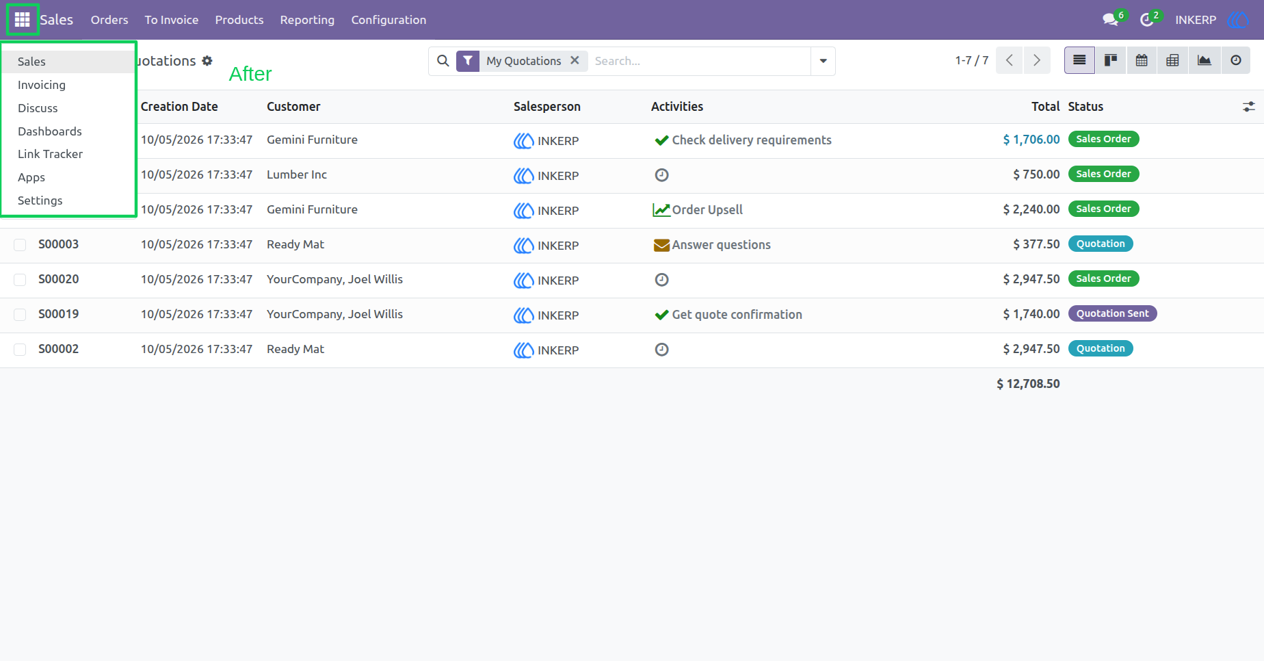Click the search magnifier icon
1264x661 pixels.
[x=443, y=61]
